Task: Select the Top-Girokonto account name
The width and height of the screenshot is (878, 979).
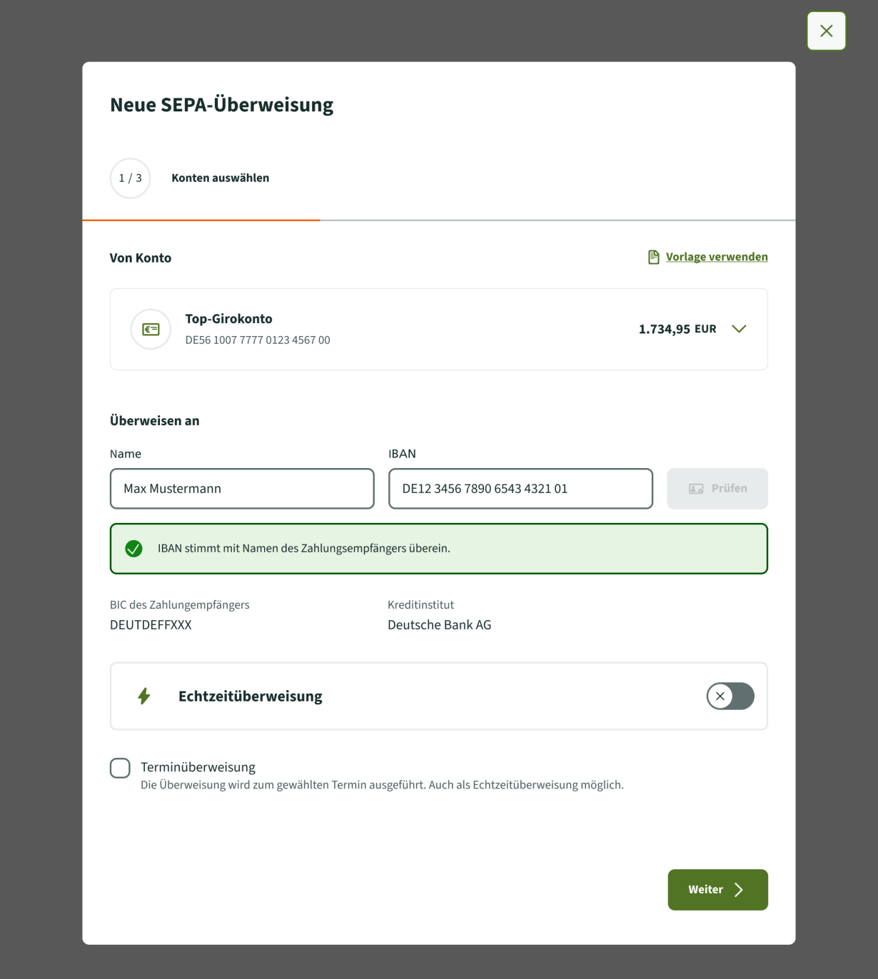Action: (x=228, y=319)
